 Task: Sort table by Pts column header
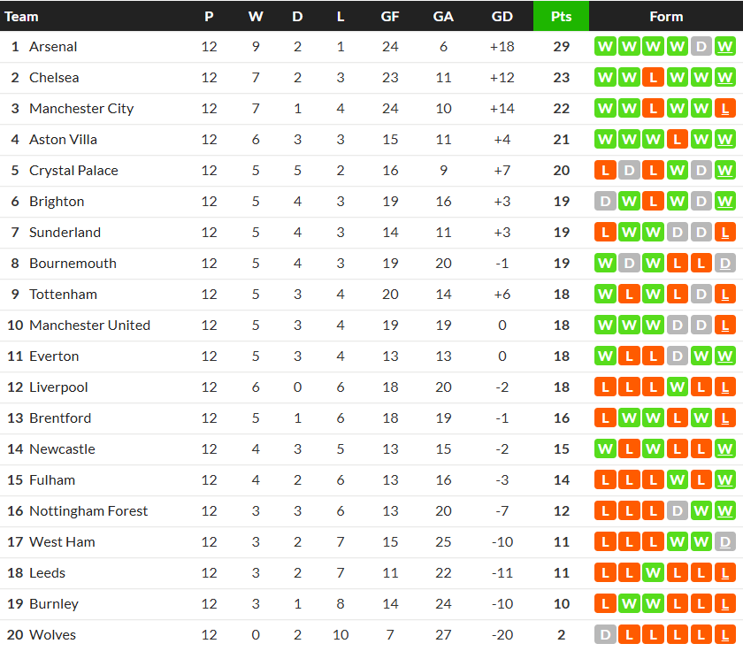pyautogui.click(x=561, y=16)
